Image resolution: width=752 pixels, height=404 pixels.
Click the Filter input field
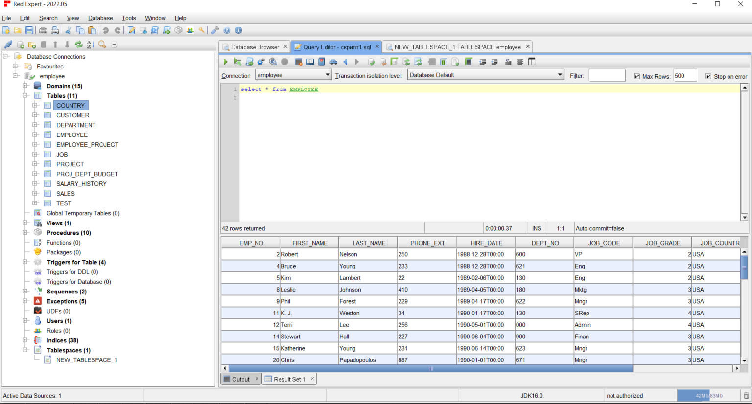coord(607,75)
